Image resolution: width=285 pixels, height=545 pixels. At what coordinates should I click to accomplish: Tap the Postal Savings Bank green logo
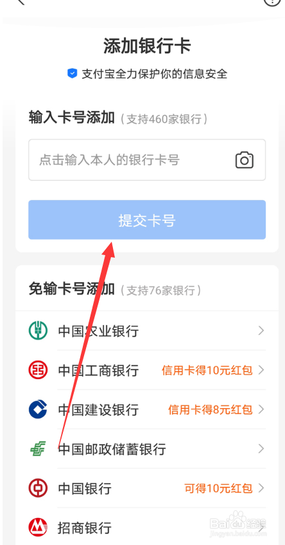36,449
